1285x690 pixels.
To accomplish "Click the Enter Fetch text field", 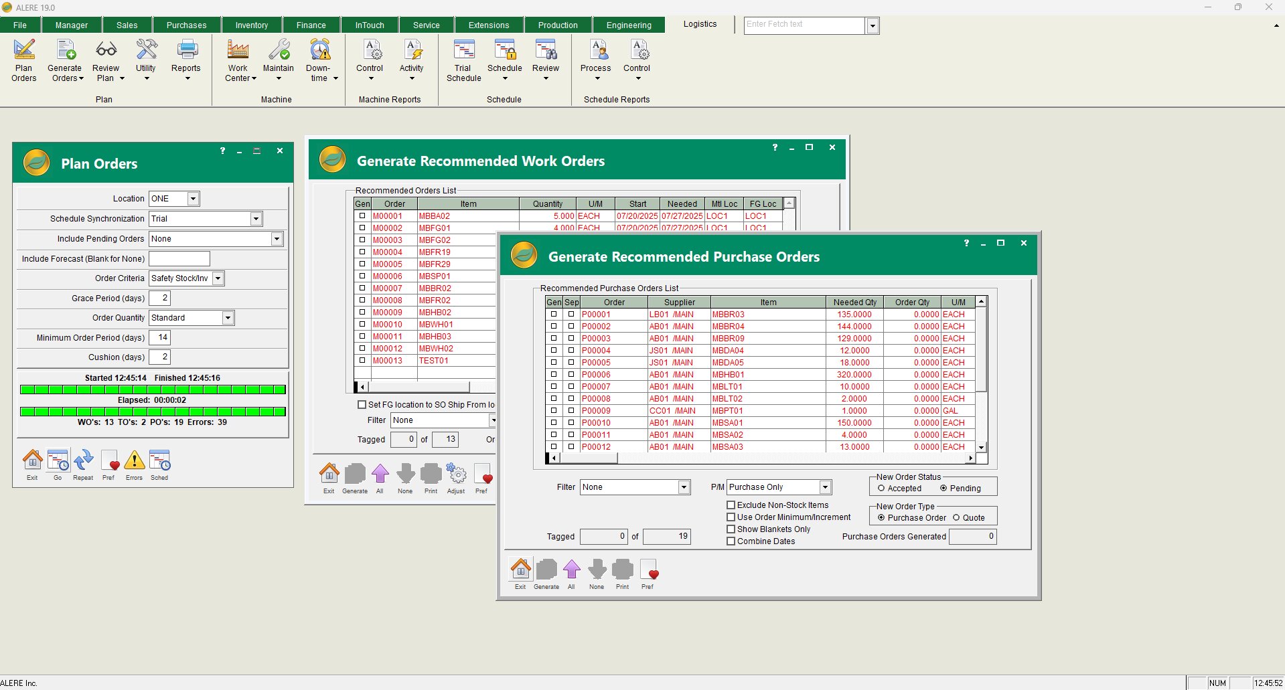I will coord(804,25).
